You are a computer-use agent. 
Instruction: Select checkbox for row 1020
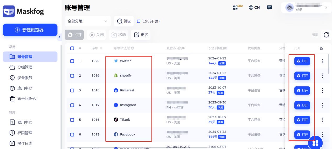point(72,61)
